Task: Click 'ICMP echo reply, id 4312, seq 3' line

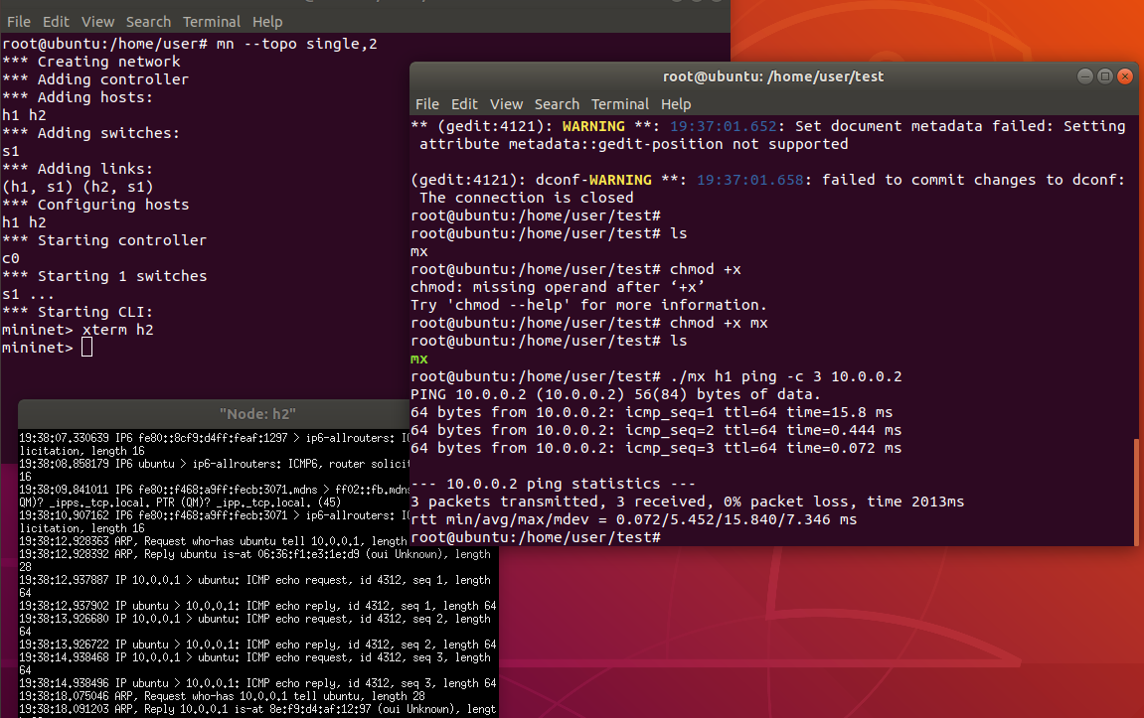Action: click(x=257, y=683)
